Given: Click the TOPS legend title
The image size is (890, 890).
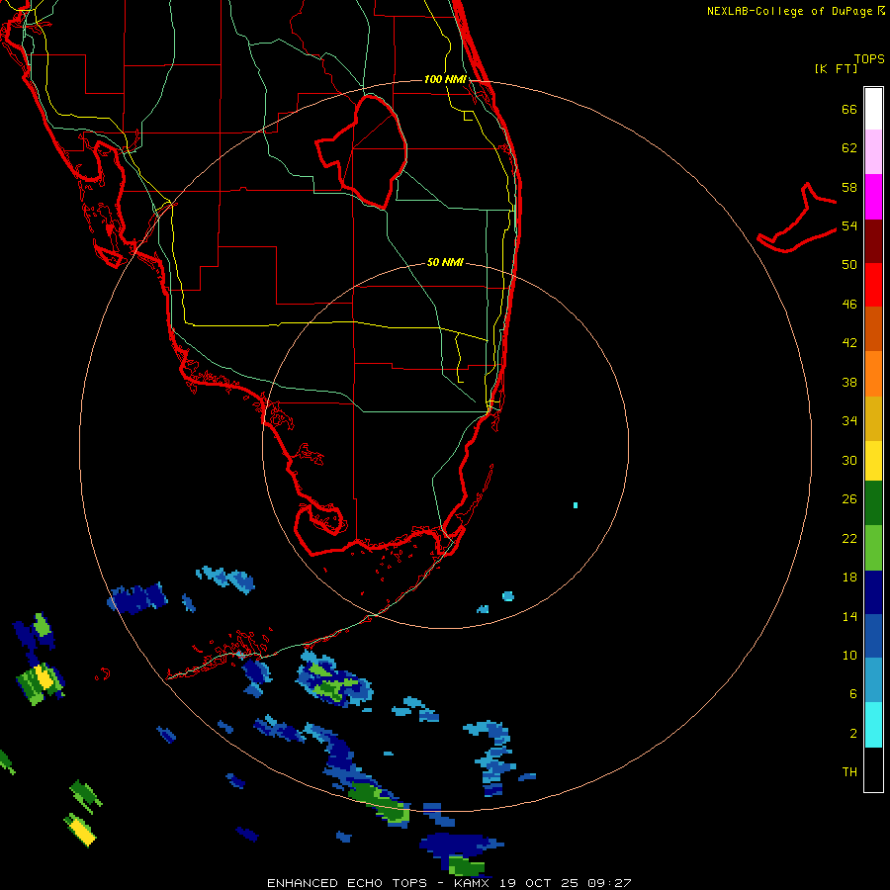Looking at the screenshot, I should point(869,58).
